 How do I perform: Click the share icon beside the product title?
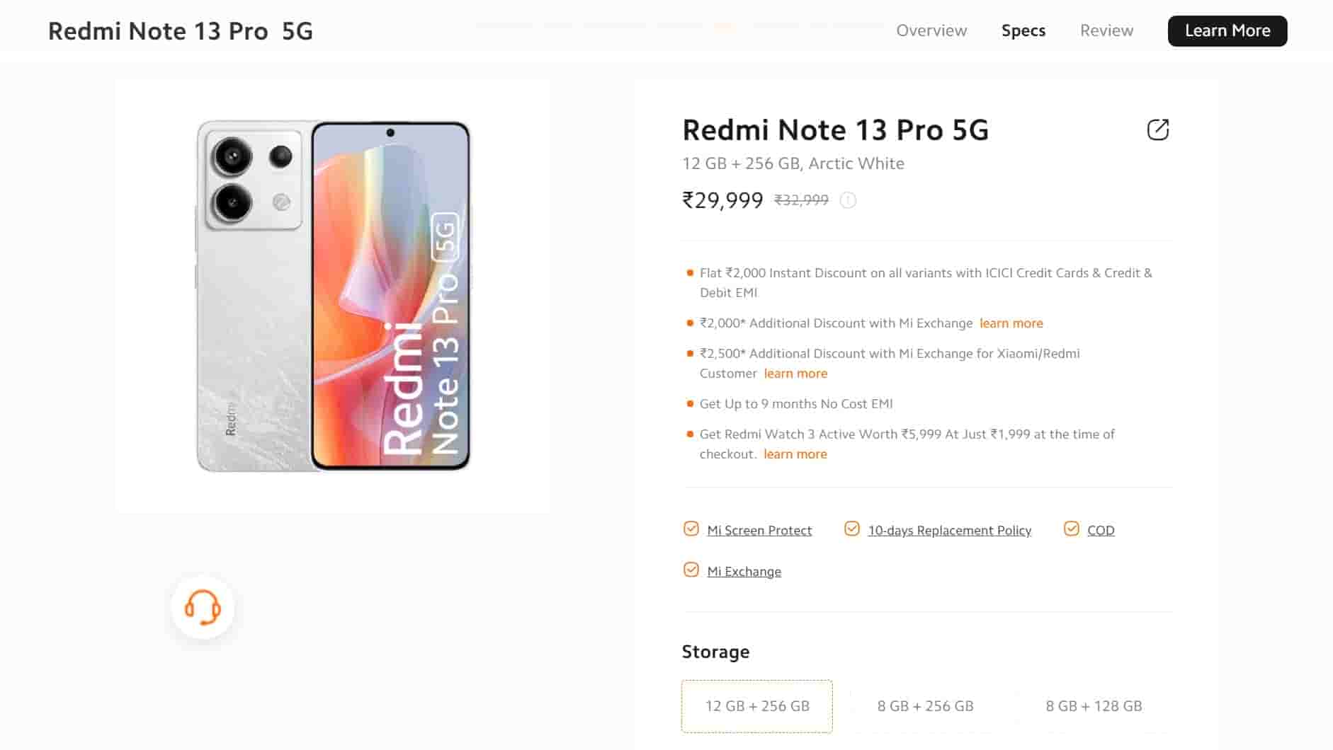[1158, 129]
